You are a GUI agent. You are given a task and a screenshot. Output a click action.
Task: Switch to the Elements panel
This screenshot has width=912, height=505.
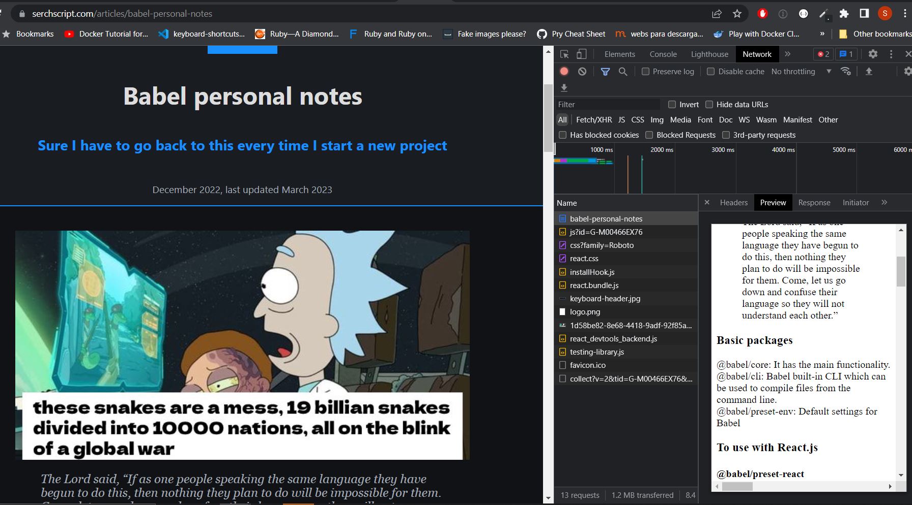(619, 54)
